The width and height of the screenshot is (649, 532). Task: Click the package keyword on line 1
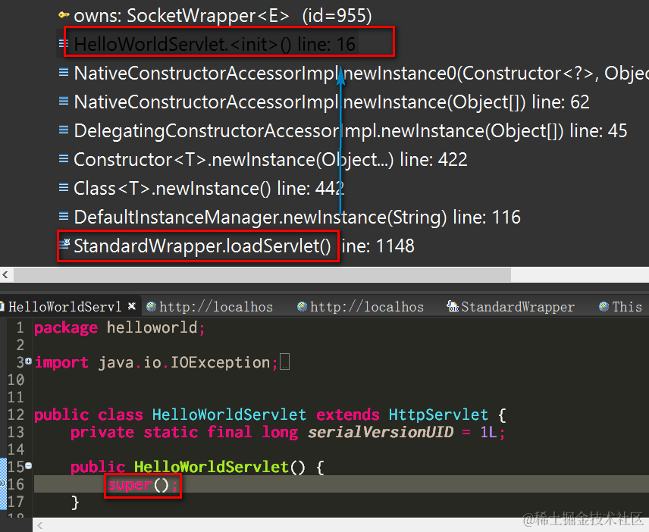(66, 327)
